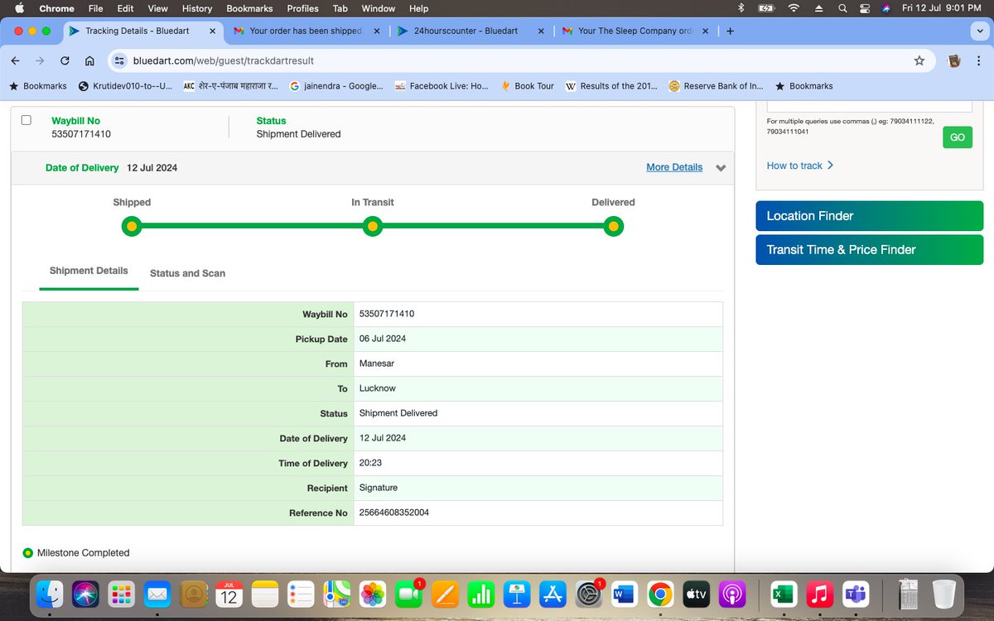Open Finder from the Dock

point(51,594)
